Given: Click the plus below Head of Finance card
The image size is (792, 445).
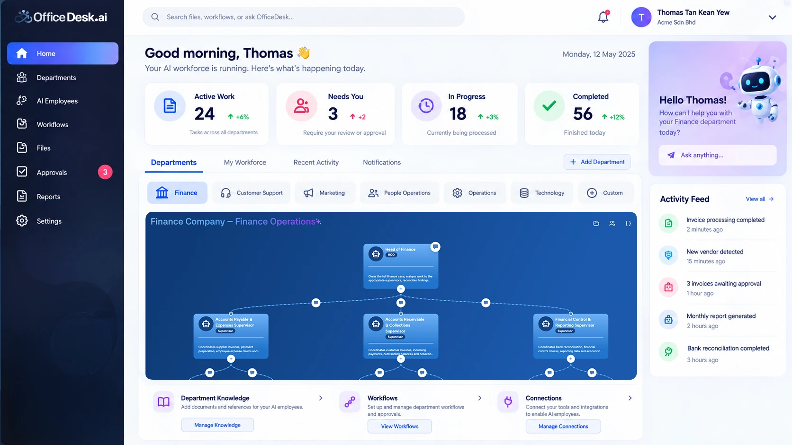Looking at the screenshot, I should point(401,289).
